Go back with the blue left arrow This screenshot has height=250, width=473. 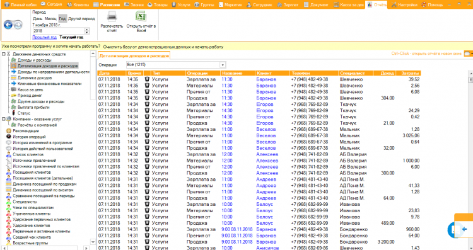coord(8,25)
